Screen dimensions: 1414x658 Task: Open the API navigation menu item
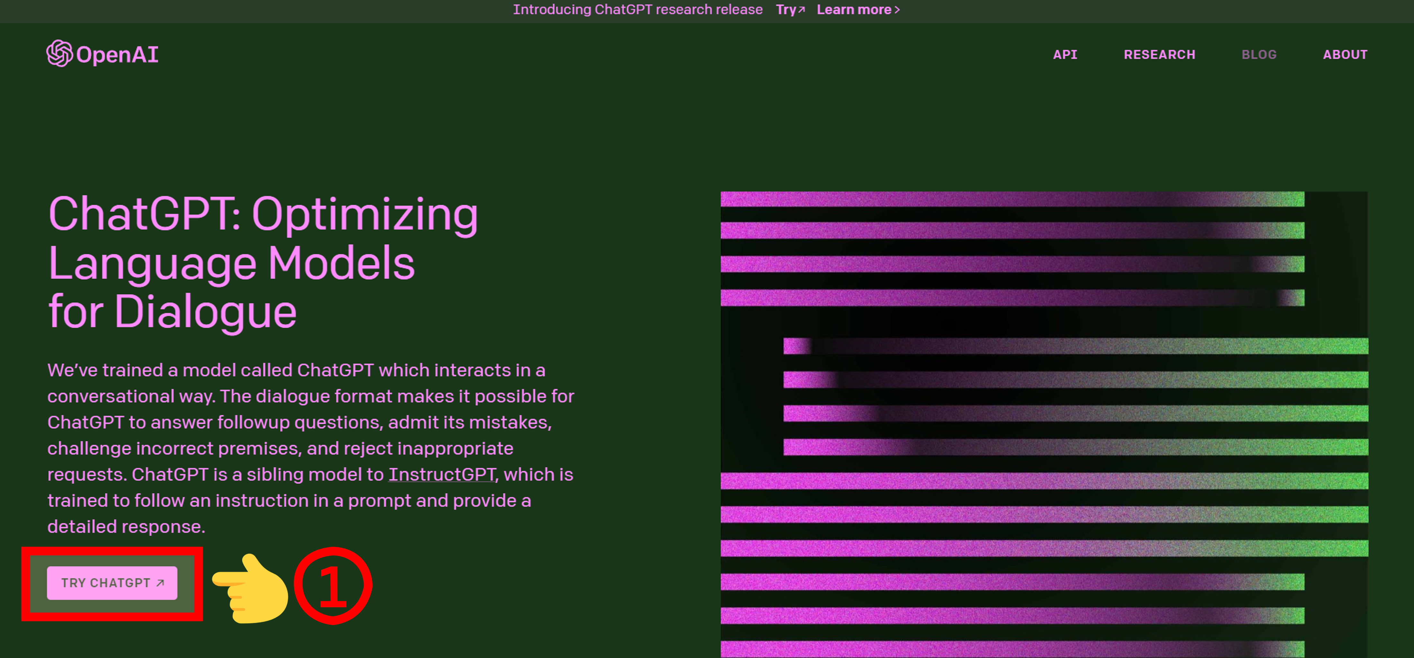tap(1065, 55)
